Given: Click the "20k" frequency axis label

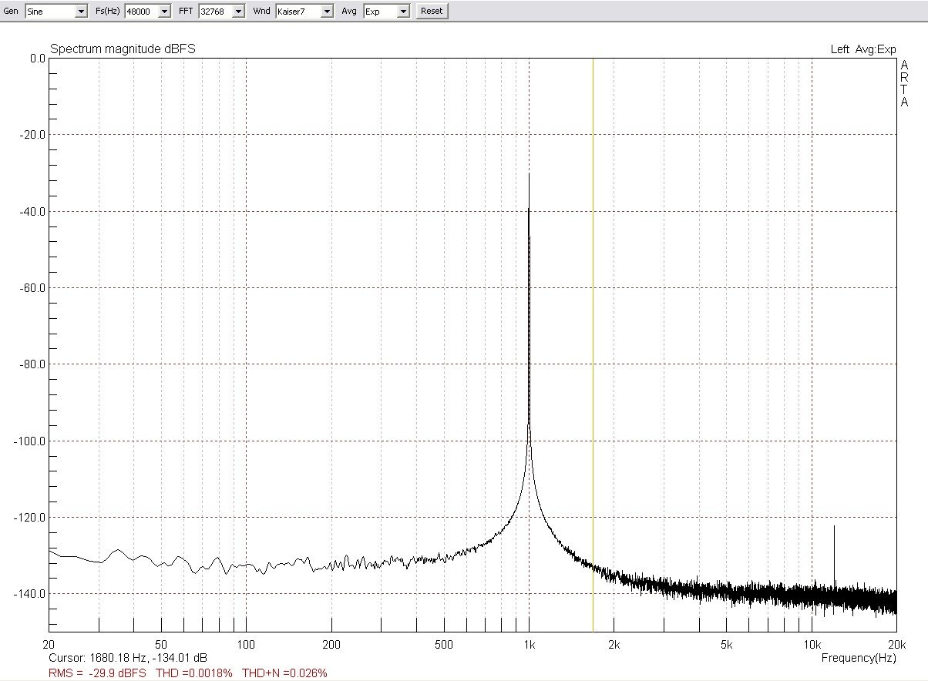Looking at the screenshot, I should coord(896,644).
